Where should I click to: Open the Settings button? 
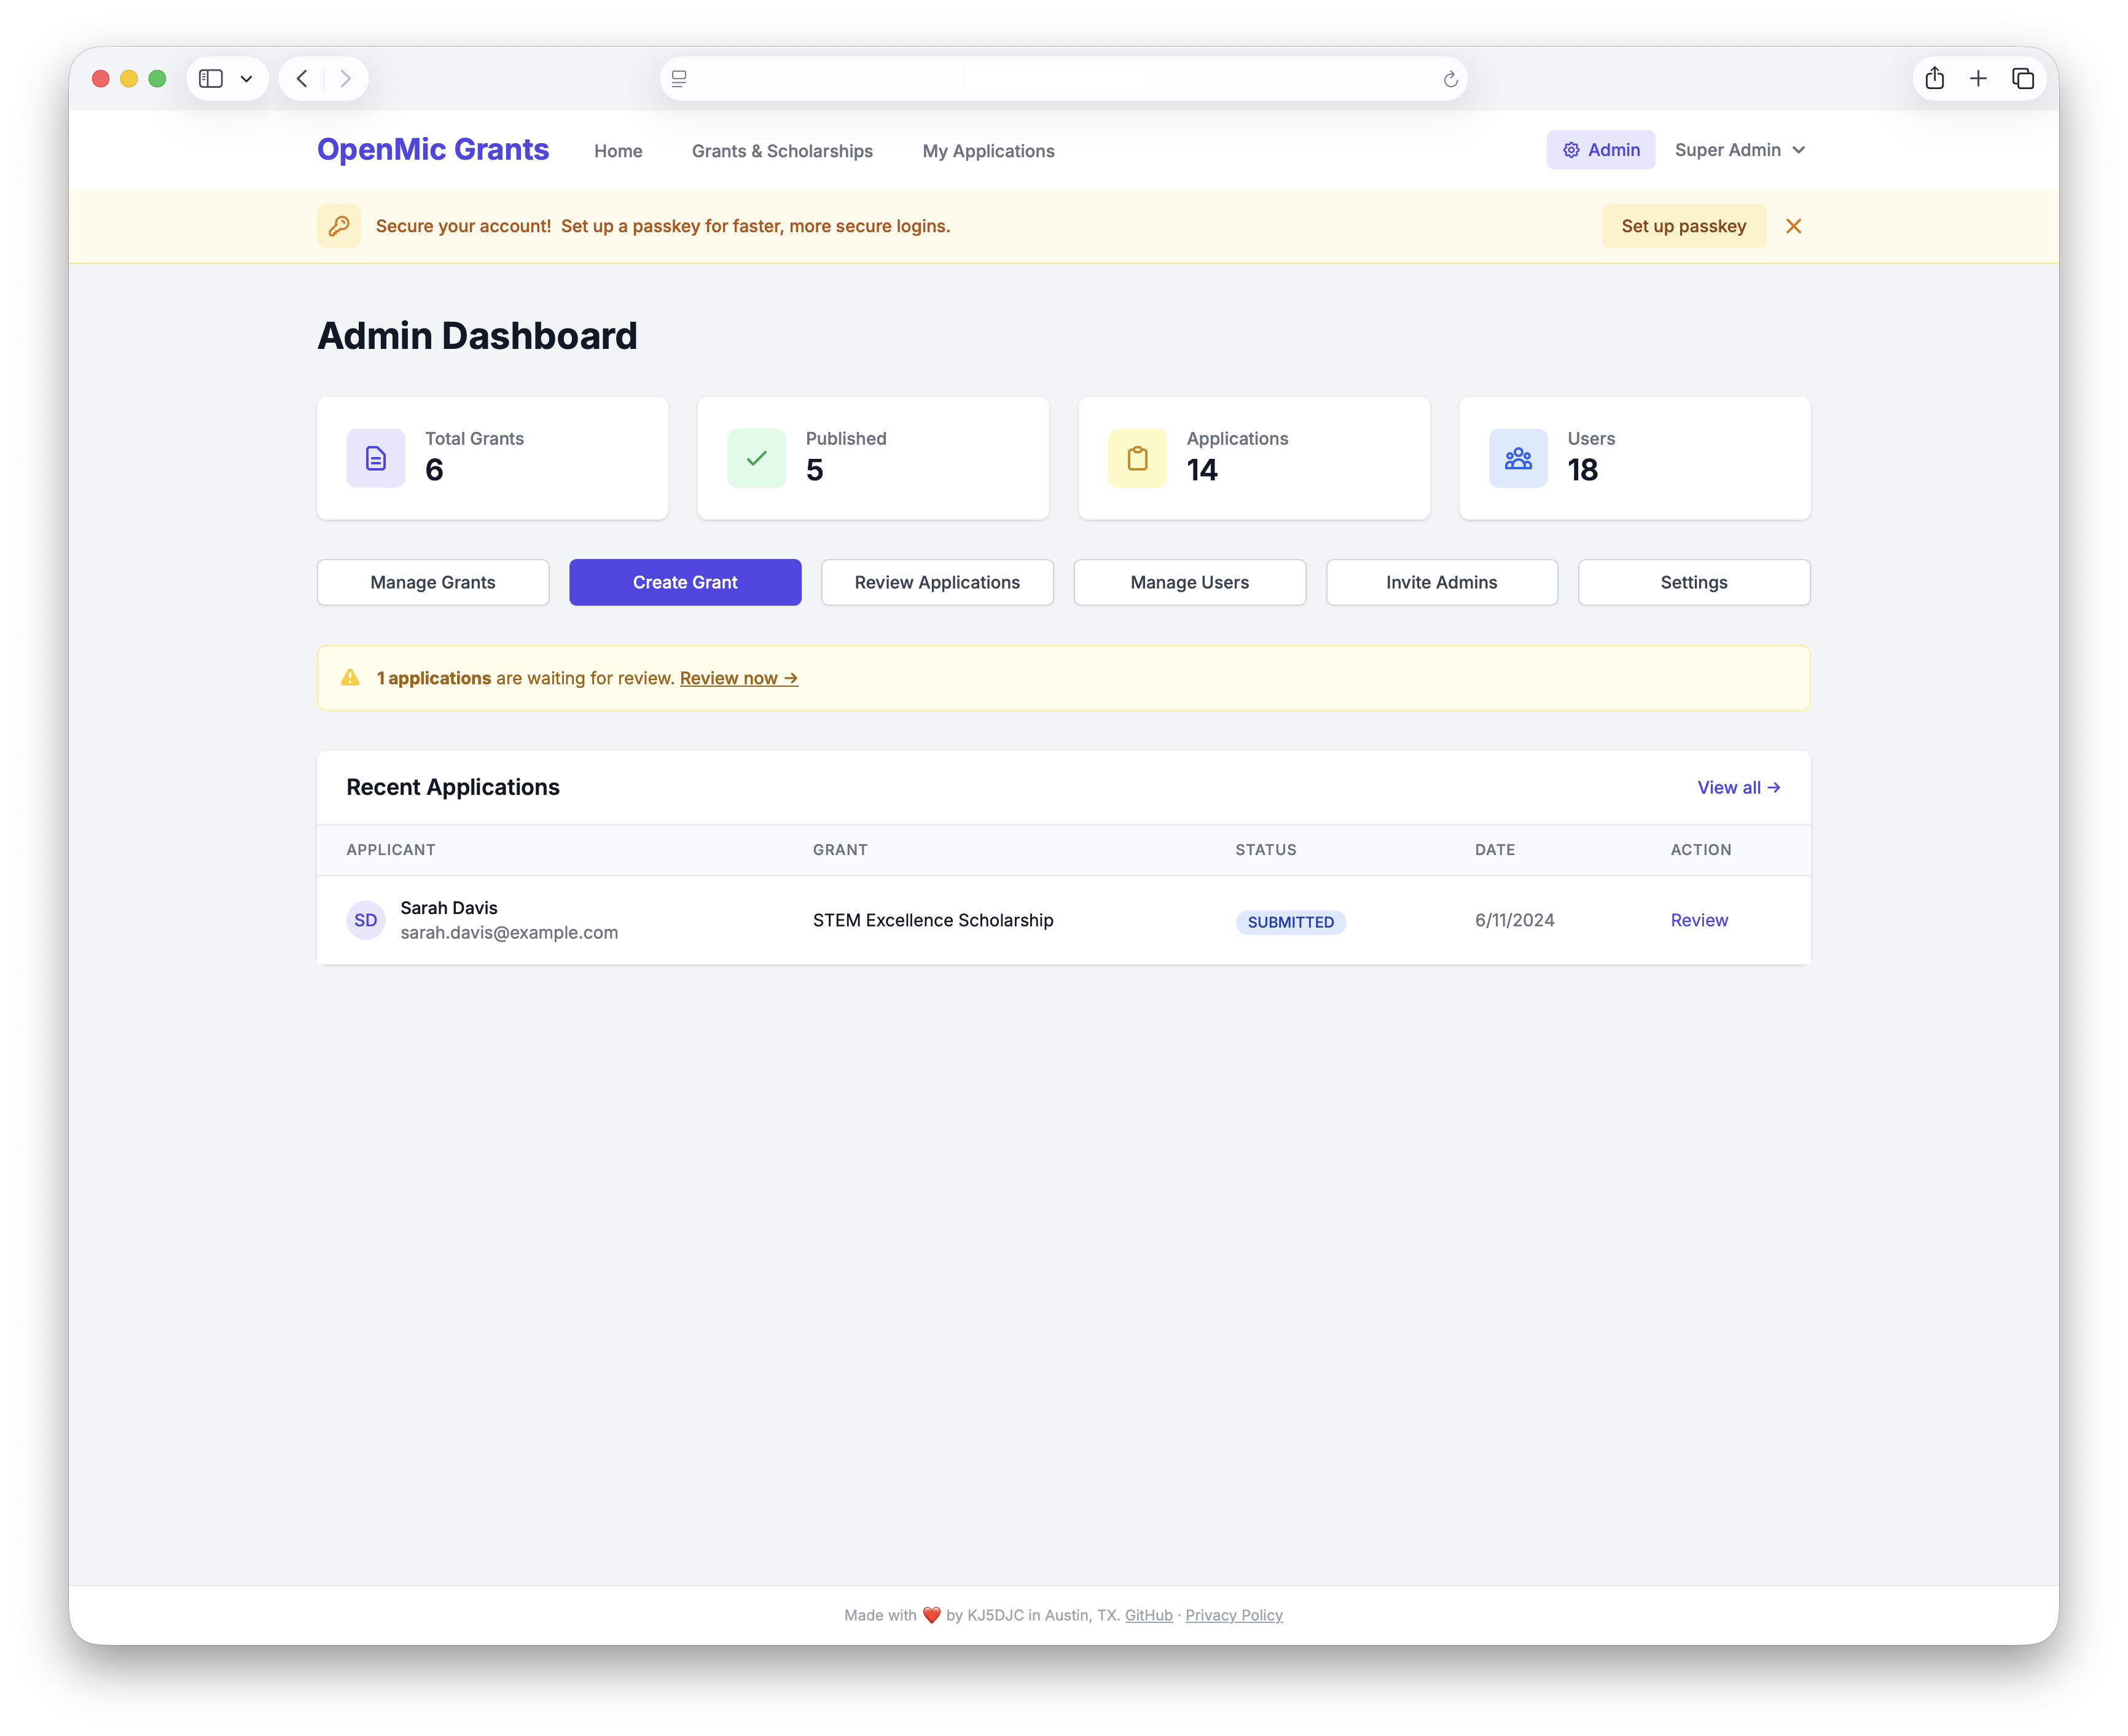click(x=1694, y=582)
